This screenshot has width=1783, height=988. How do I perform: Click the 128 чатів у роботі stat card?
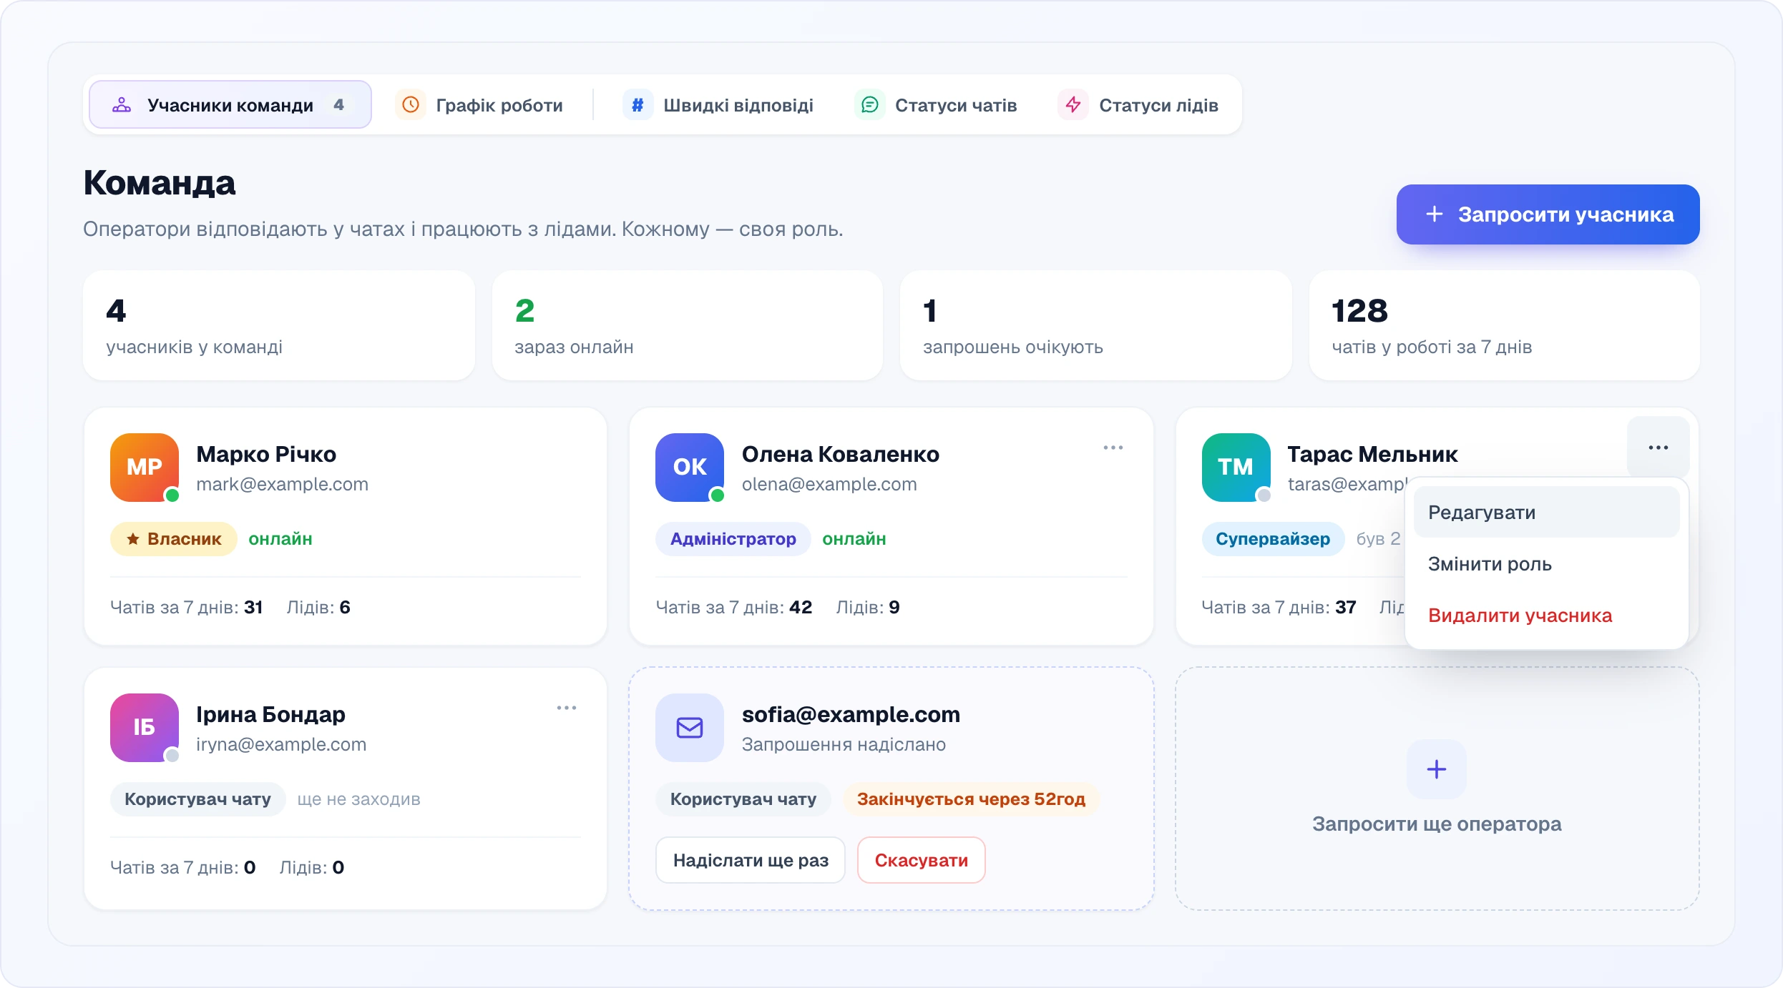1505,325
